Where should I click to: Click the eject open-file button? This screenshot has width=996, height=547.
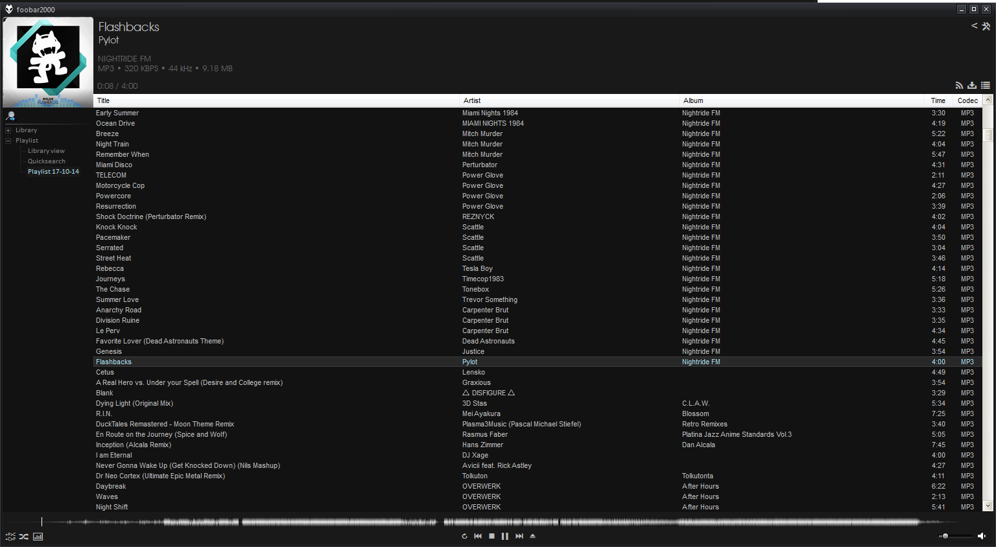pyautogui.click(x=533, y=536)
